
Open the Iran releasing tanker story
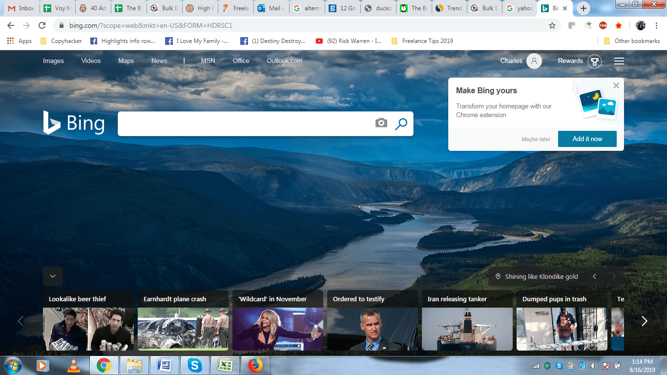pyautogui.click(x=467, y=320)
